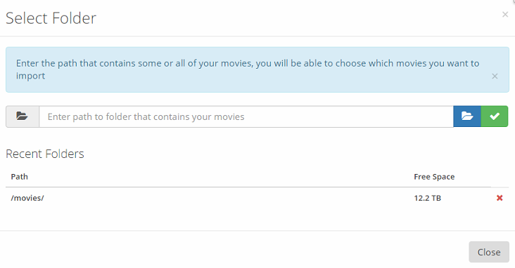
Task: Confirm the path with the green checkmark
Action: [x=495, y=116]
